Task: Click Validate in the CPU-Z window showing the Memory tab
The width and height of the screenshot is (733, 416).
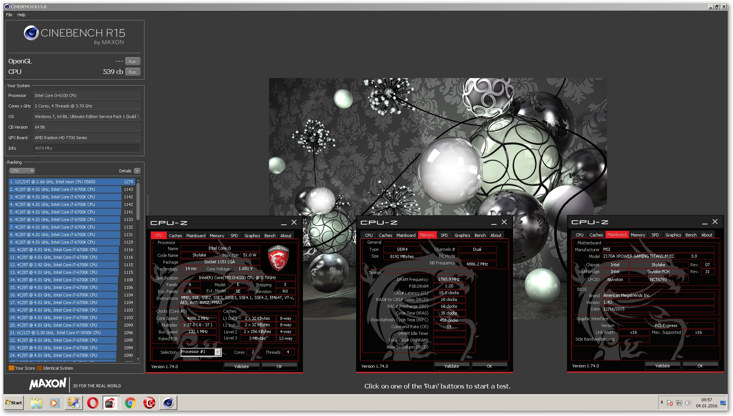Action: click(452, 366)
